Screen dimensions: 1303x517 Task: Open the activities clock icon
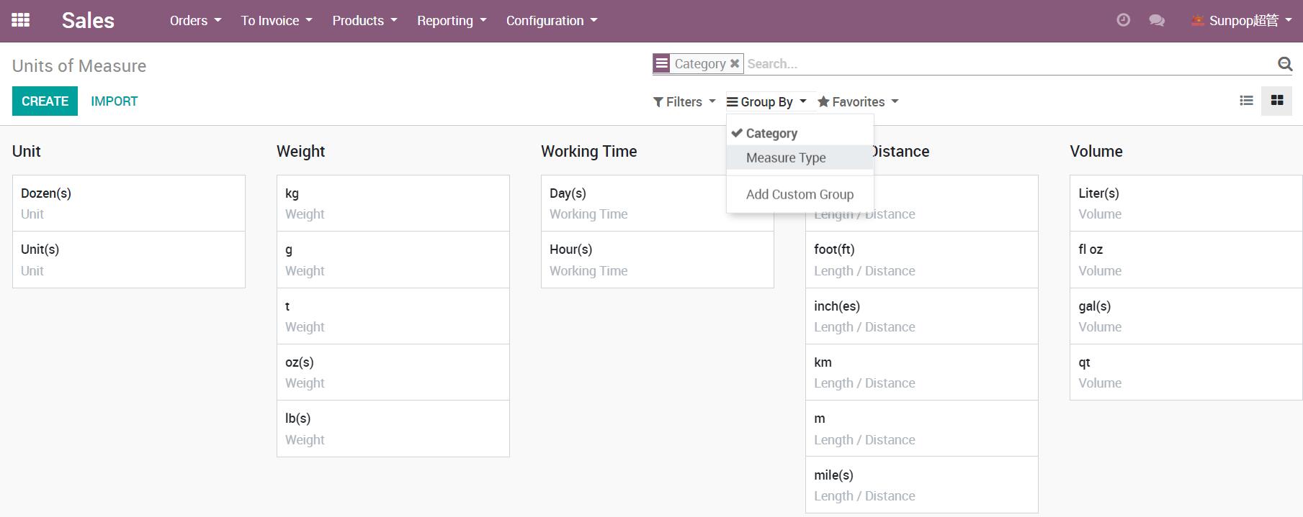point(1123,20)
